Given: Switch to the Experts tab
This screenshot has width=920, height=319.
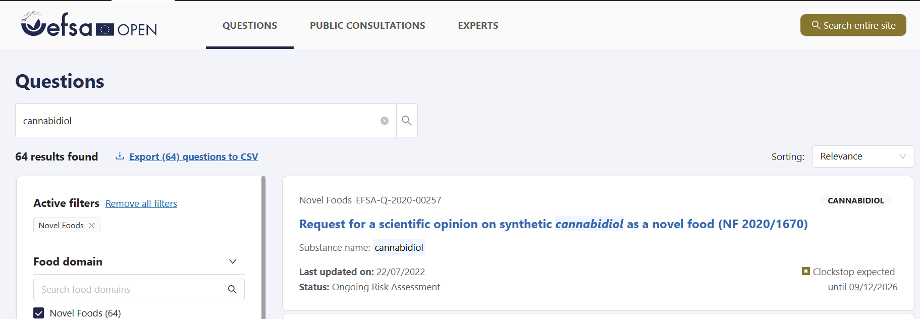Looking at the screenshot, I should (478, 26).
